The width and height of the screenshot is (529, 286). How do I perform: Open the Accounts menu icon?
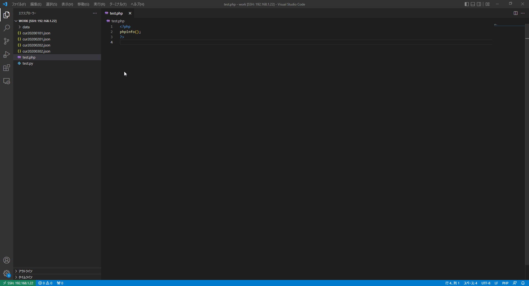(7, 260)
